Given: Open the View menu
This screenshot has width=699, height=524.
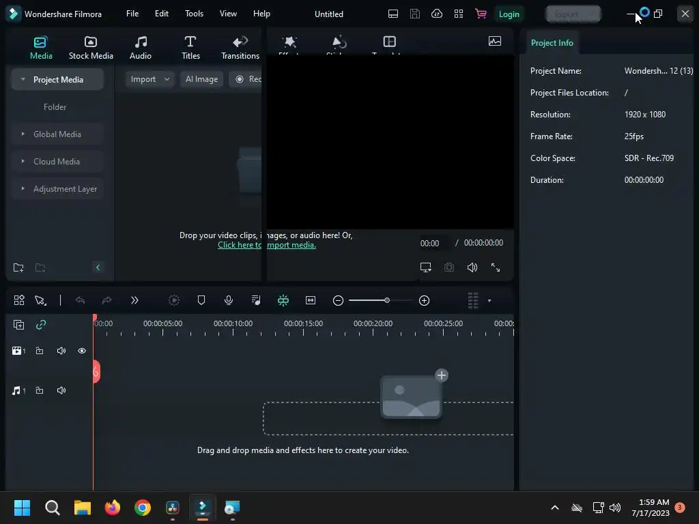Looking at the screenshot, I should click(x=228, y=14).
